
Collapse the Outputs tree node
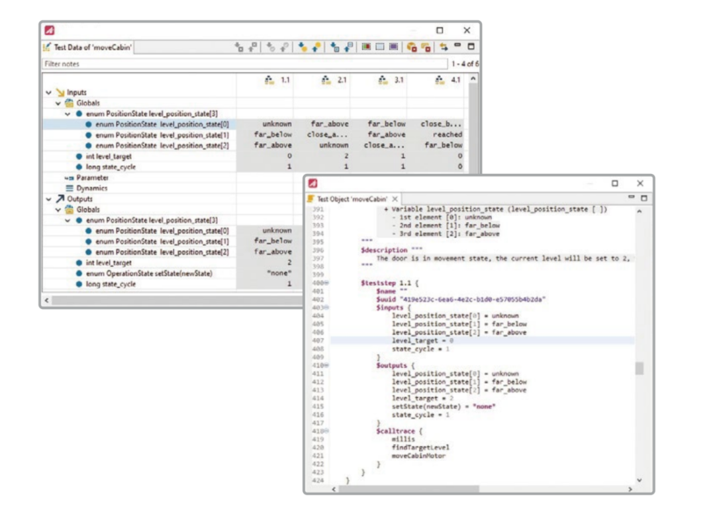click(49, 199)
